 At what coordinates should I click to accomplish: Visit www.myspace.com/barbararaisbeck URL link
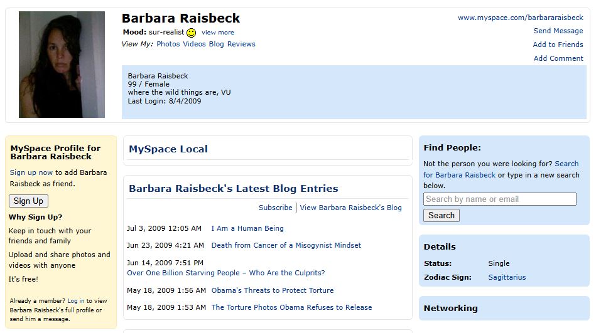(521, 18)
